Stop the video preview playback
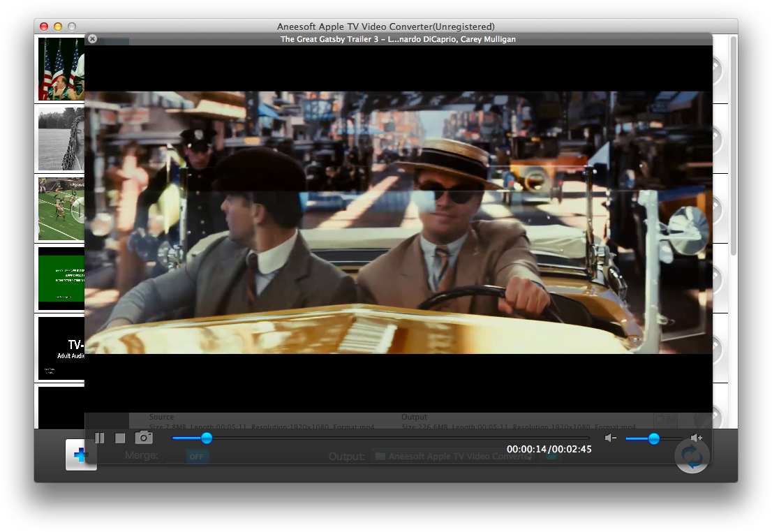The height and width of the screenshot is (532, 772). pyautogui.click(x=119, y=438)
